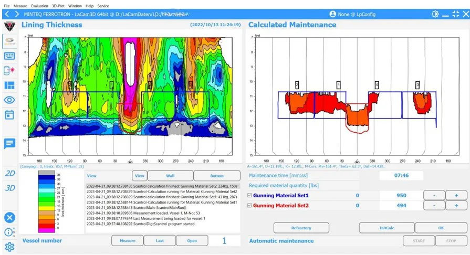Click the Refractory button
This screenshot has width=470, height=255.
pyautogui.click(x=301, y=228)
